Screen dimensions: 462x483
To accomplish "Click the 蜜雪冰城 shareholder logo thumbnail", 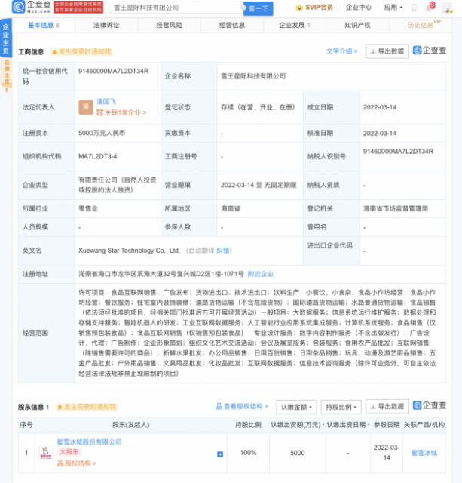I will (46, 453).
